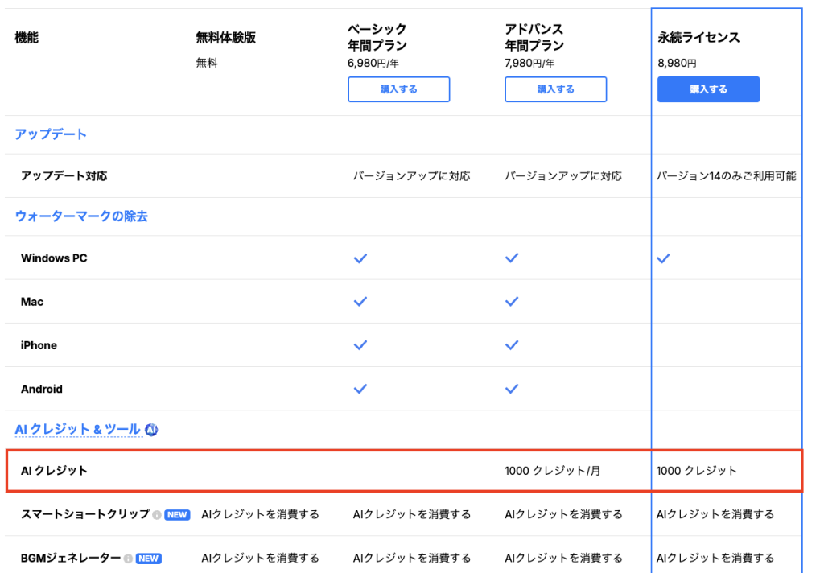Open the アップデート section heading
The image size is (824, 573).
(x=50, y=134)
